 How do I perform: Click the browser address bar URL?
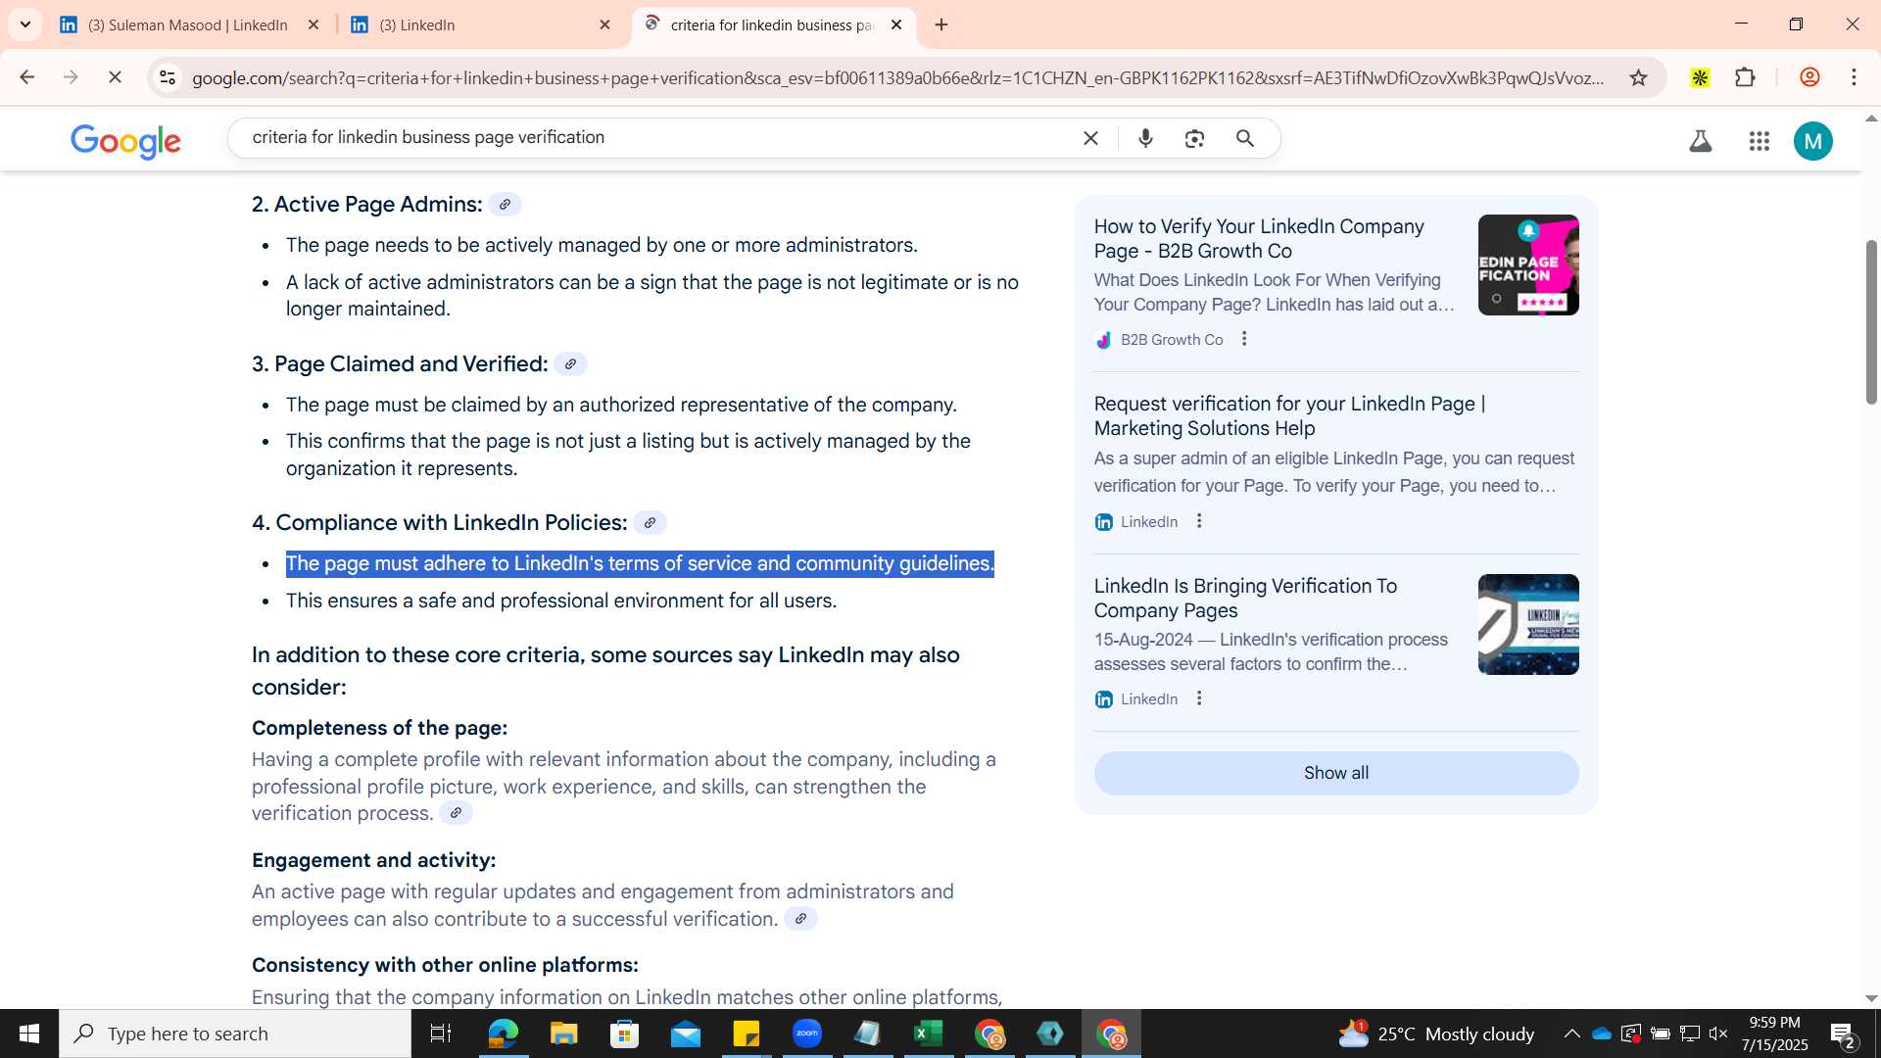coord(897,77)
